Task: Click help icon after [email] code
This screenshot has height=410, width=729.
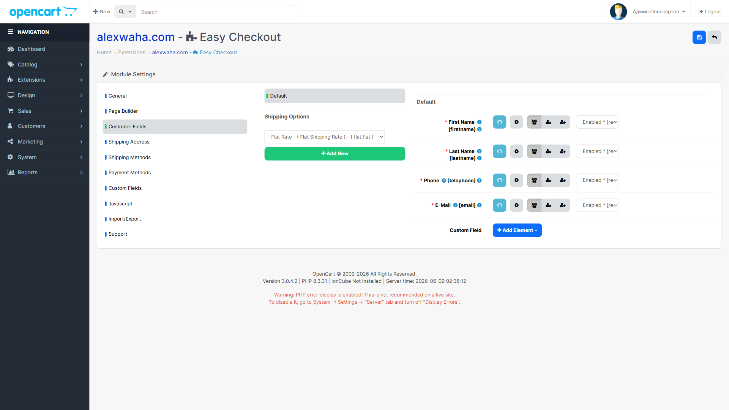Action: point(479,205)
